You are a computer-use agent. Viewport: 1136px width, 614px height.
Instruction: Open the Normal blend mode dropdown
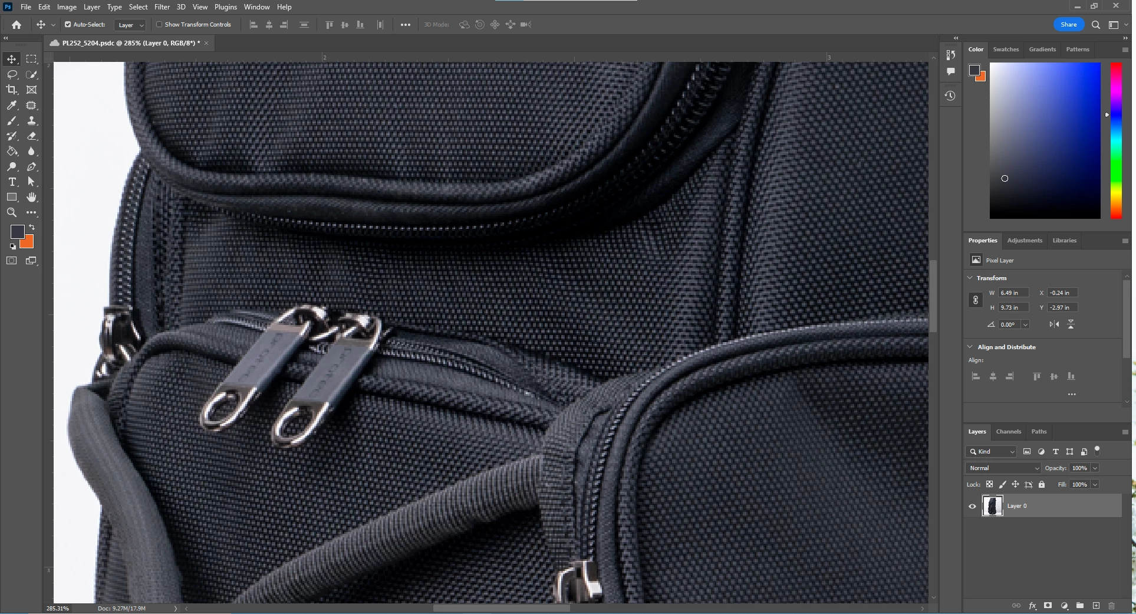click(1003, 468)
